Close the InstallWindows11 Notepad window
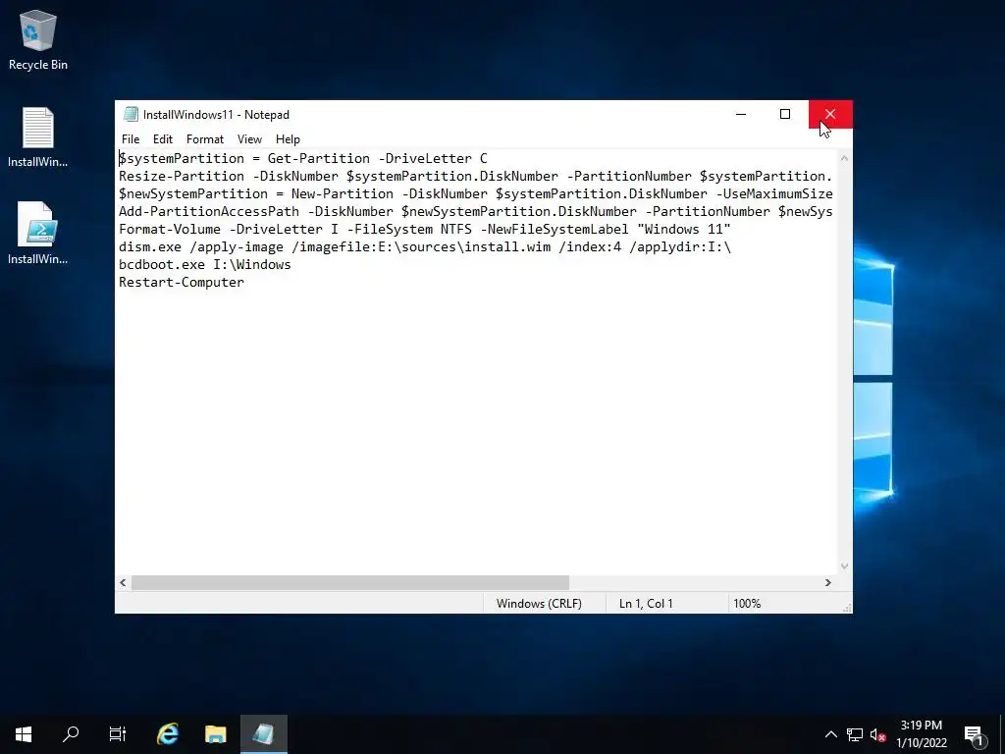The height and width of the screenshot is (754, 1005). tap(830, 114)
